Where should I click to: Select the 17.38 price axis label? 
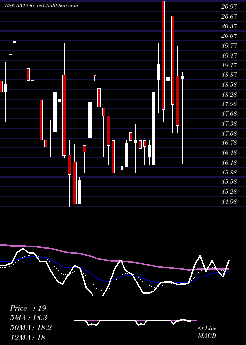coord(229,124)
